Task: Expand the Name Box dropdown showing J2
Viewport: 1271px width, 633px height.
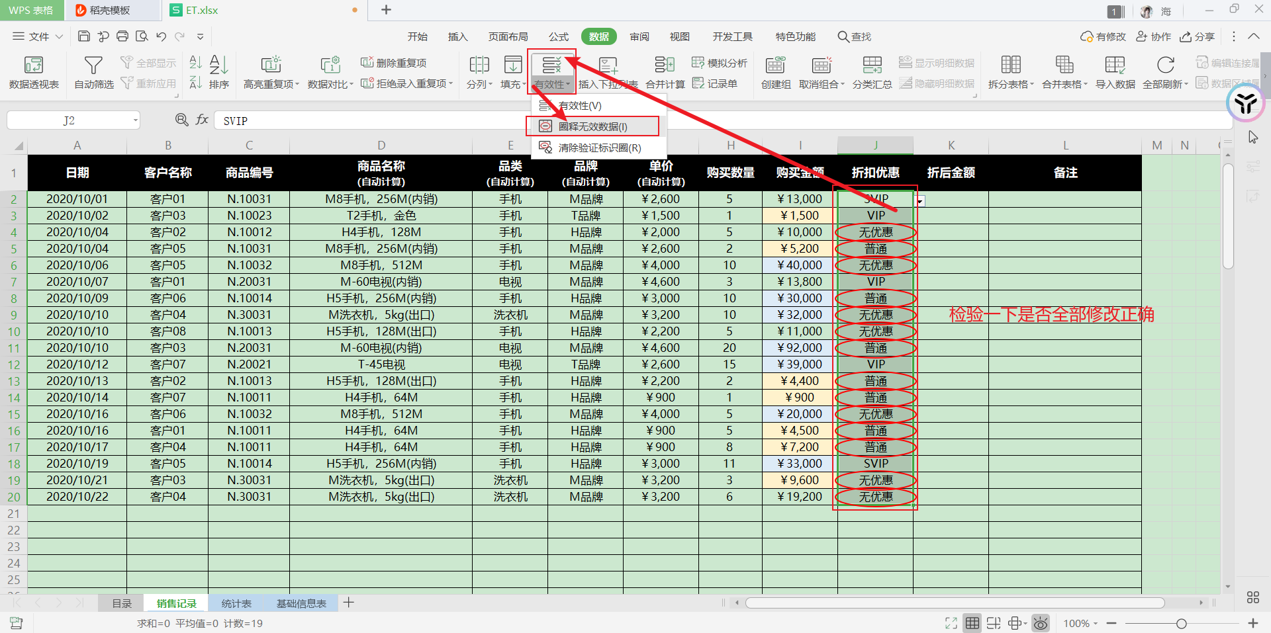Action: pyautogui.click(x=135, y=120)
